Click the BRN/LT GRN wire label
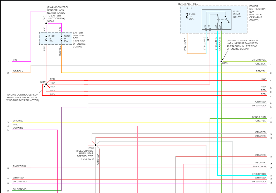This screenshot has height=193, width=276. 259,117
